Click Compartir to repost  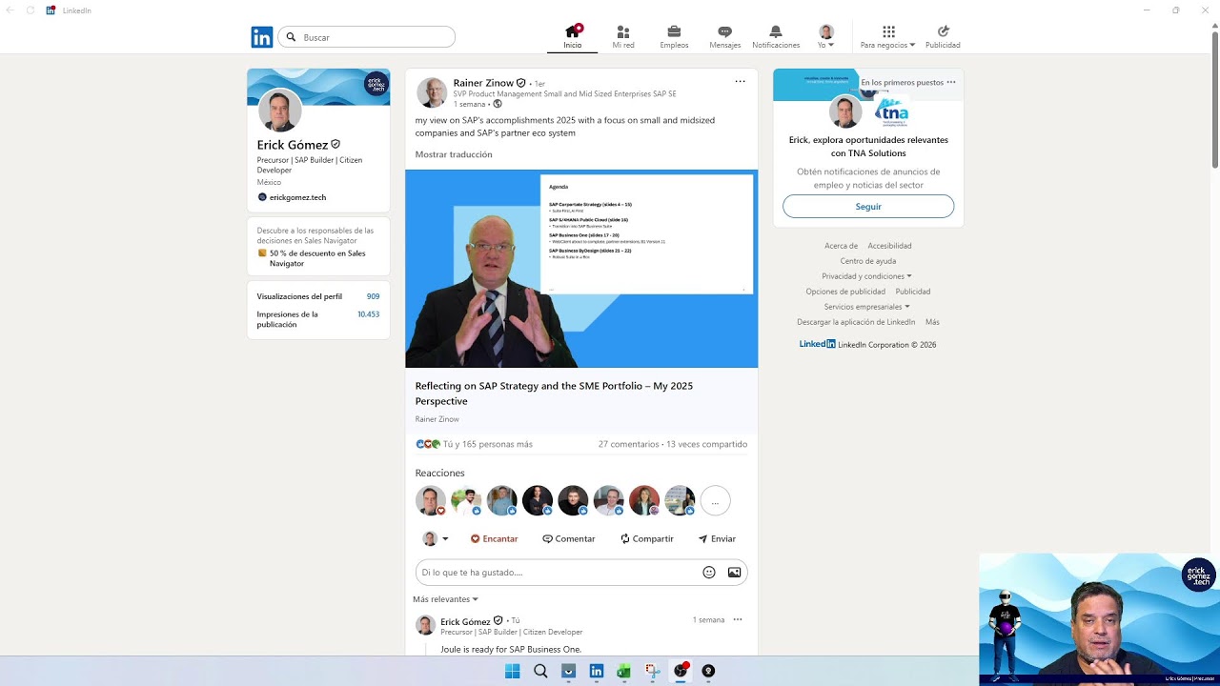tap(647, 539)
